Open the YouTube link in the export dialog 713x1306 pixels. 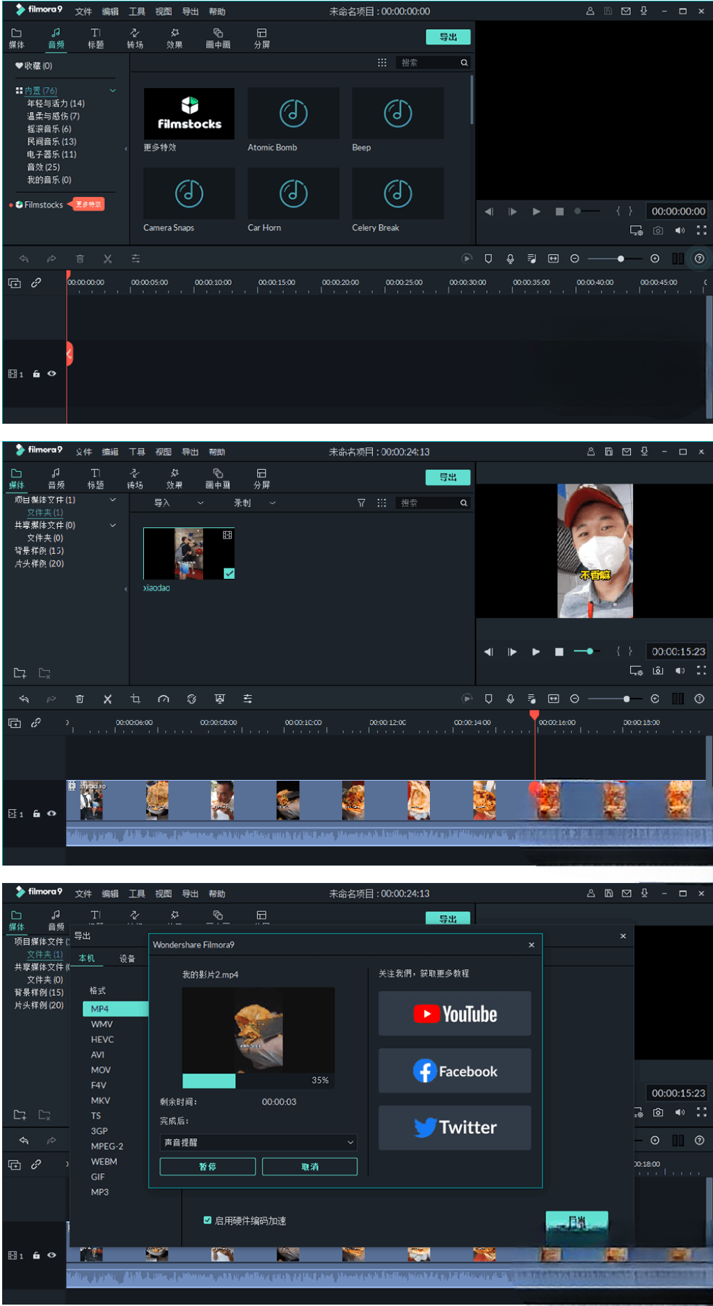click(x=455, y=1014)
